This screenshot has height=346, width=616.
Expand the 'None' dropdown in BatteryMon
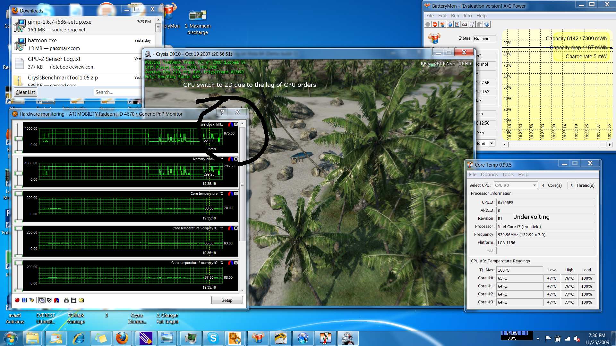pyautogui.click(x=492, y=143)
